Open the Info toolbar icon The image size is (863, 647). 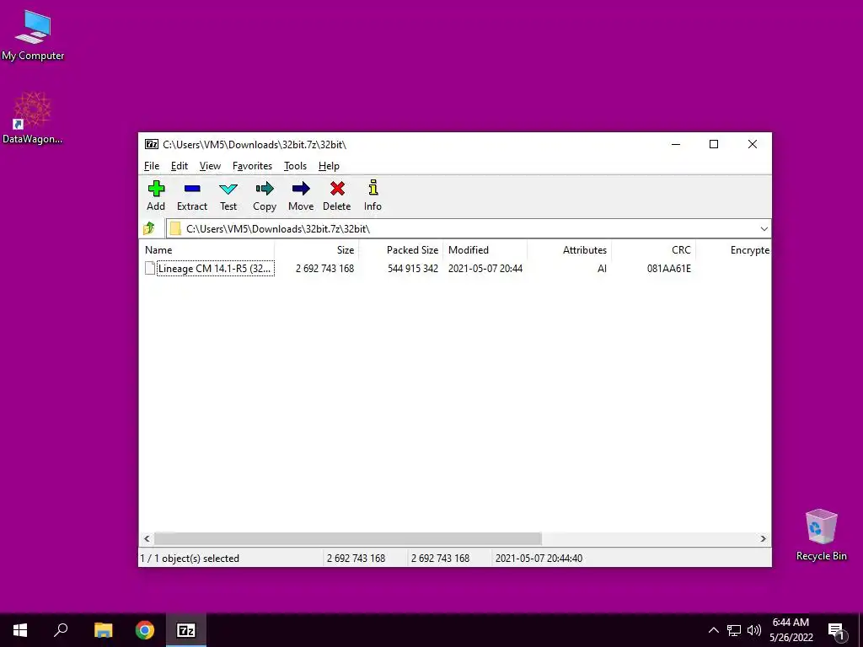(x=373, y=188)
